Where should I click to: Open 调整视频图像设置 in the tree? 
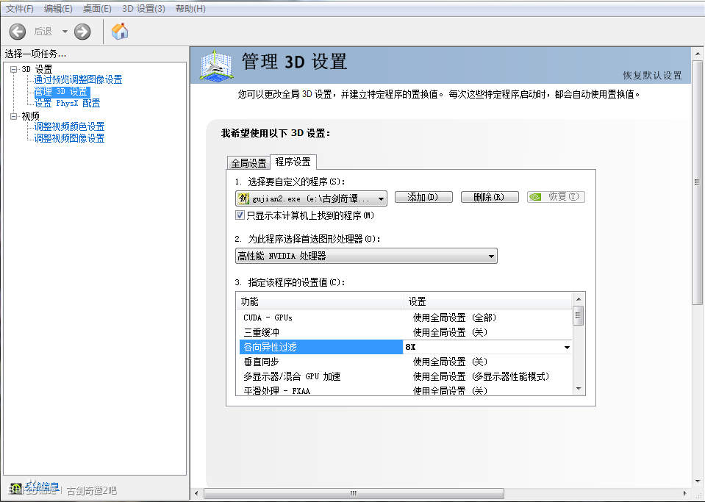click(x=69, y=138)
